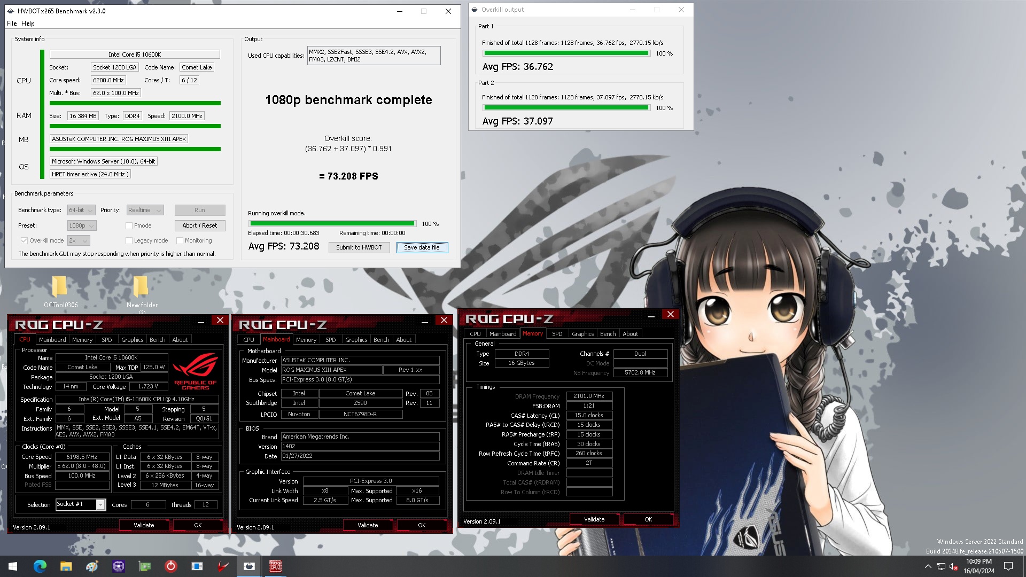This screenshot has height=577, width=1026.
Task: Enable the Pmode checkbox
Action: pyautogui.click(x=129, y=226)
